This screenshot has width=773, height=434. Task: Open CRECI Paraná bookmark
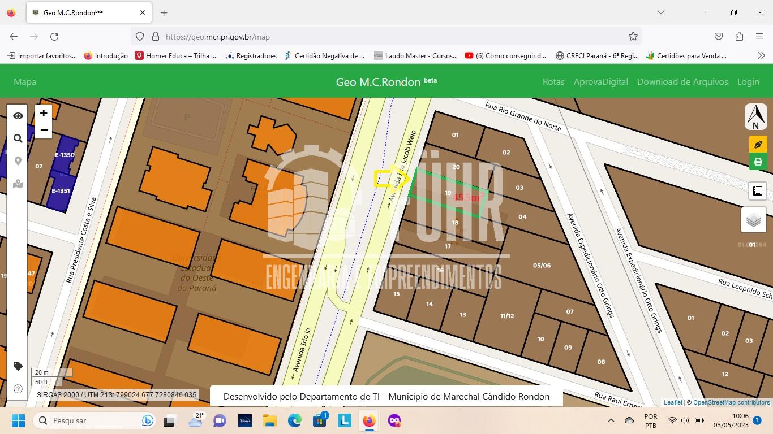click(x=597, y=55)
